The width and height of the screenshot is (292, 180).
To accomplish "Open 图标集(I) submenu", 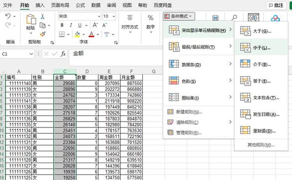I will [199, 98].
